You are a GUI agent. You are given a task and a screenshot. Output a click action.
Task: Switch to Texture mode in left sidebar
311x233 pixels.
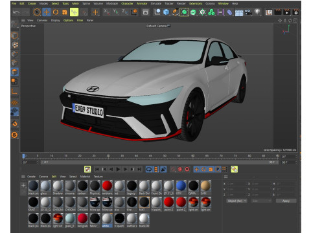point(14,45)
